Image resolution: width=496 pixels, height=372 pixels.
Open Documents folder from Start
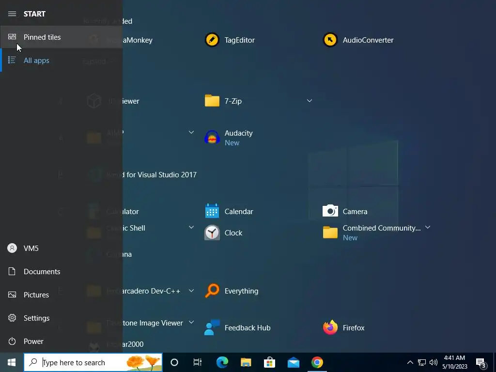(x=62, y=271)
